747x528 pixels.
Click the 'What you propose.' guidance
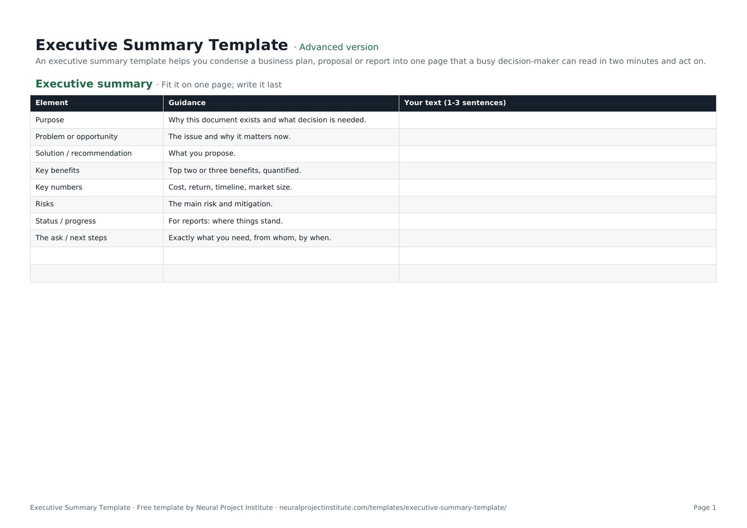(x=202, y=153)
